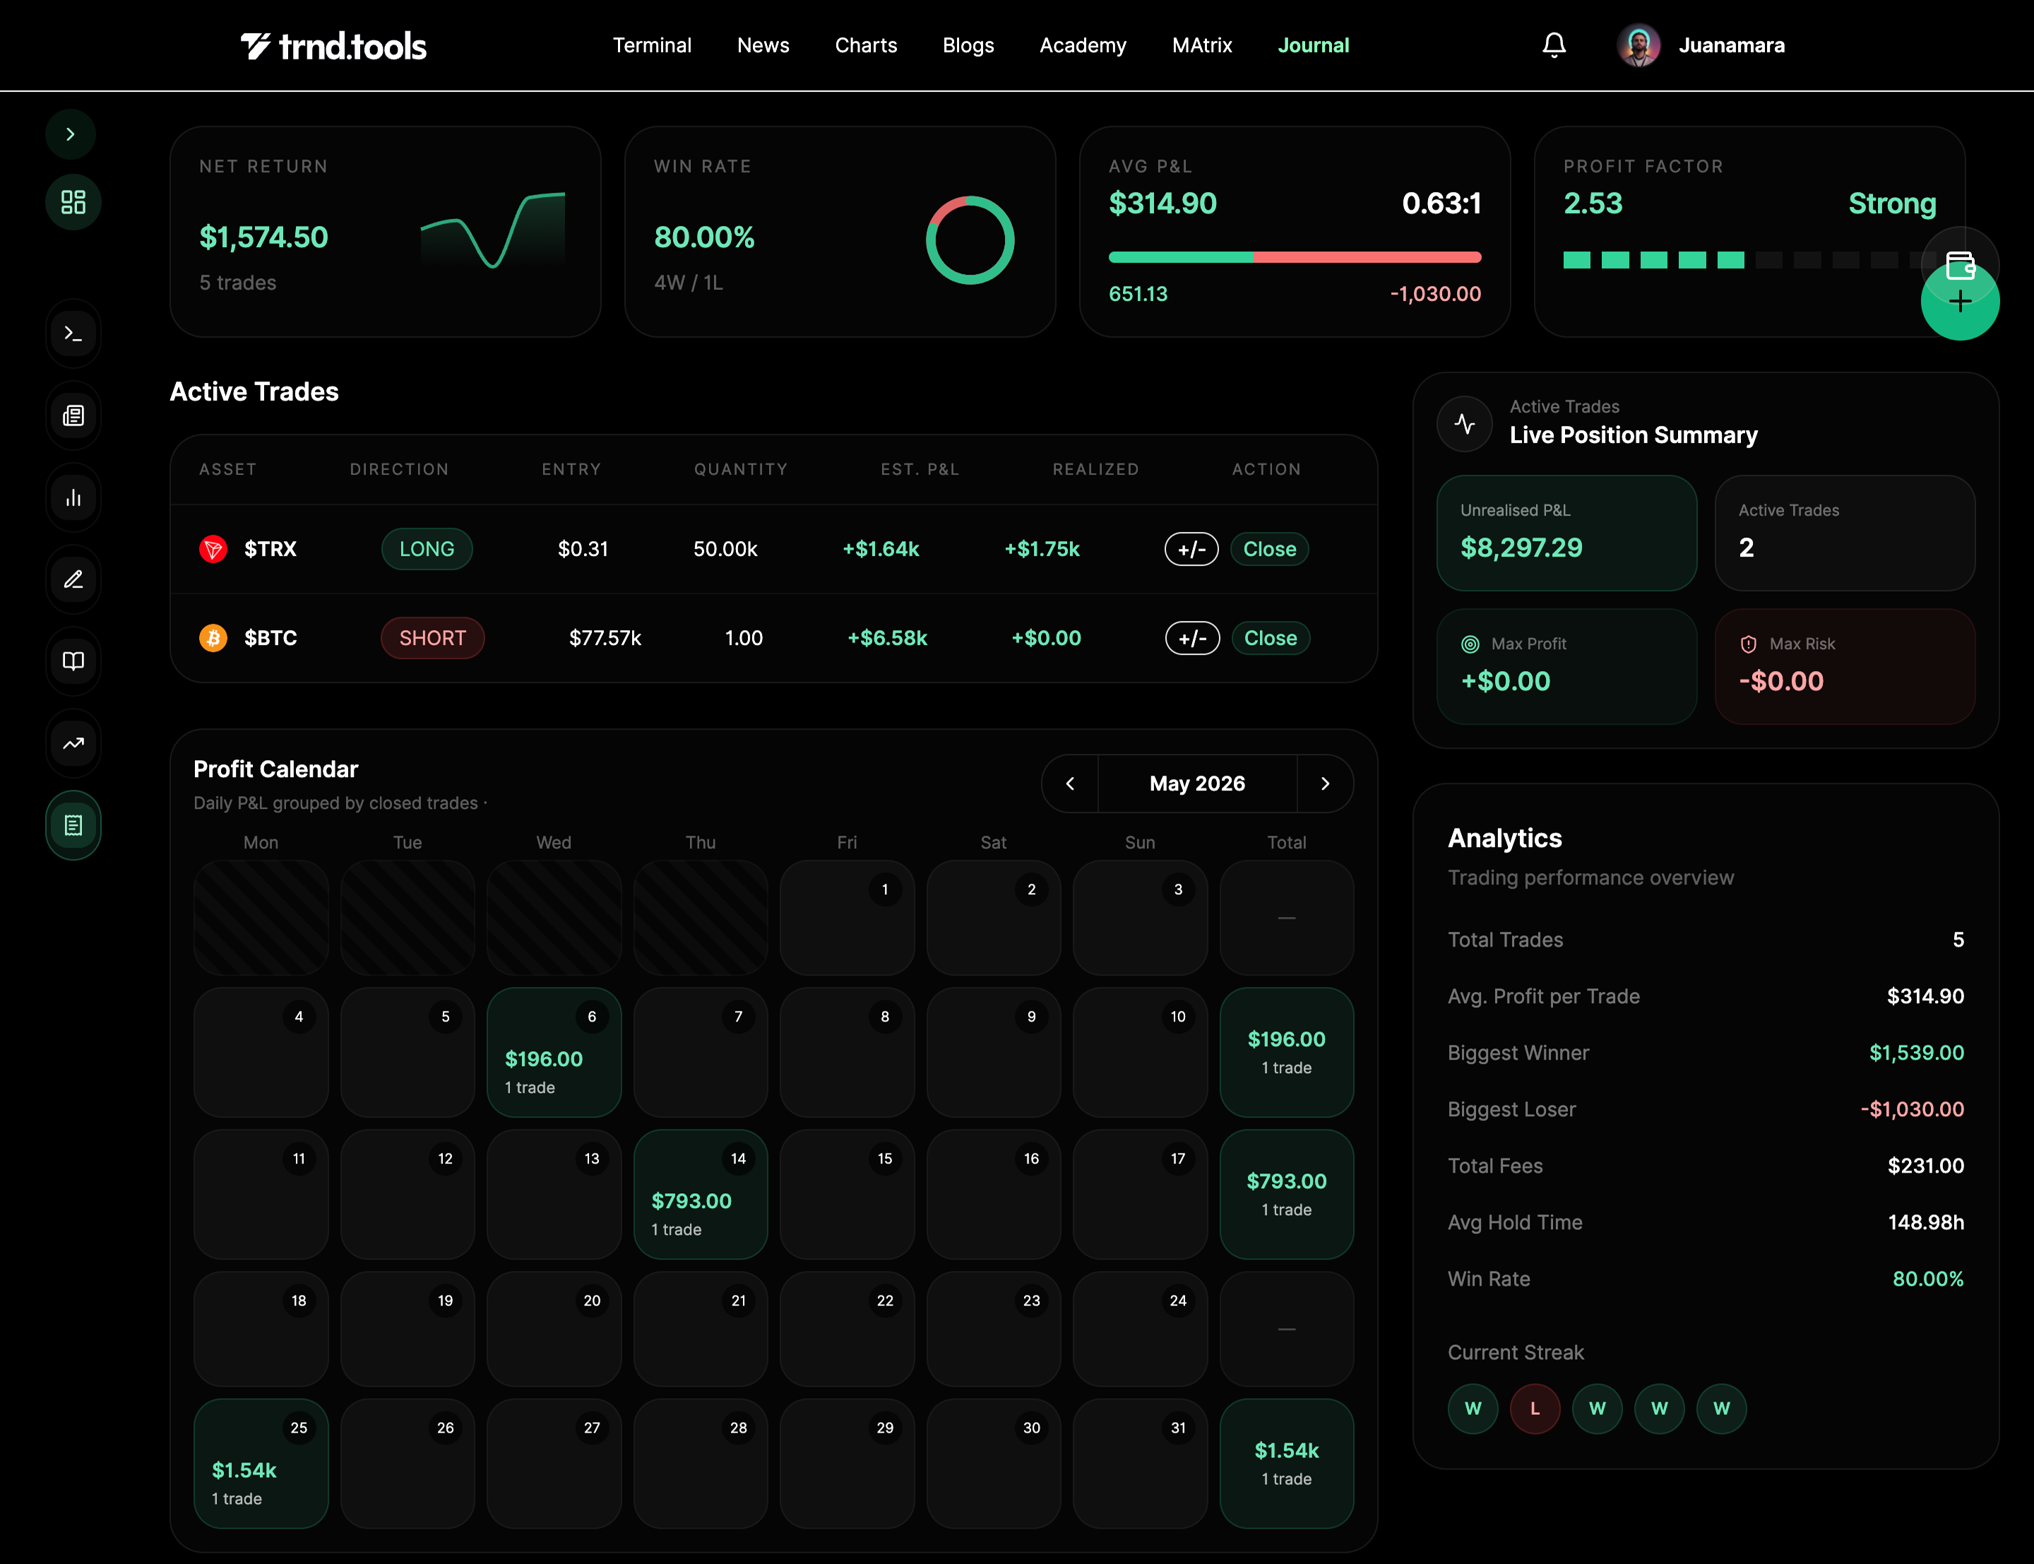Screen dimensions: 2034x1564
Task: Open the Academy nav item
Action: pos(1083,46)
